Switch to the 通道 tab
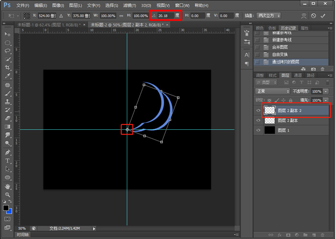This screenshot has width=335, height=239. click(x=298, y=75)
